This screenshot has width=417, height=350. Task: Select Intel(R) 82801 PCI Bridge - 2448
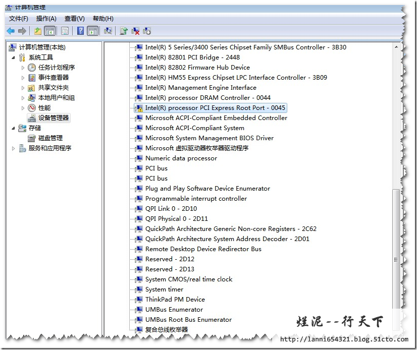[x=192, y=57]
